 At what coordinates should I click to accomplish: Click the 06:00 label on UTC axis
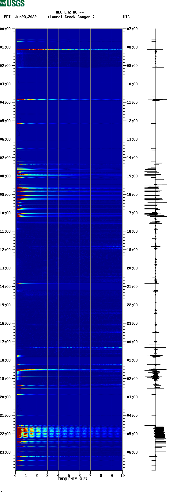point(132,452)
